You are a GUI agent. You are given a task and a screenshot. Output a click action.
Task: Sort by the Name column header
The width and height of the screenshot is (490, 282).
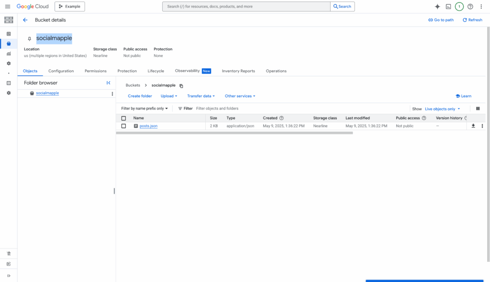click(138, 118)
